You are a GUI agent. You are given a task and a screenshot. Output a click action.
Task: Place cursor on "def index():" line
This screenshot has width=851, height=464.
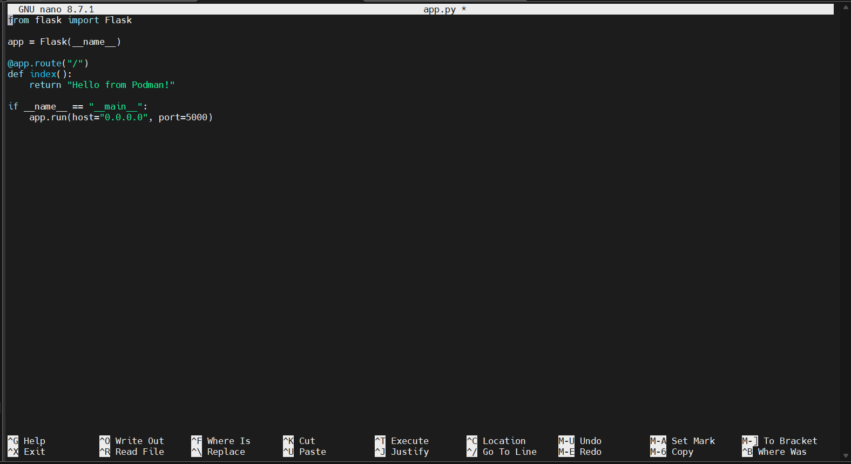(40, 74)
